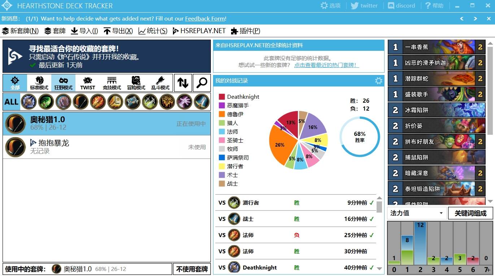The height and width of the screenshot is (276, 495).
Task: Show previous news message arrow
Action: click(x=462, y=19)
